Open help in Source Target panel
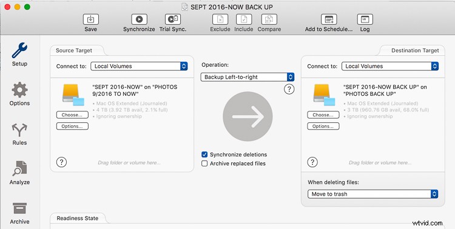 coord(61,162)
